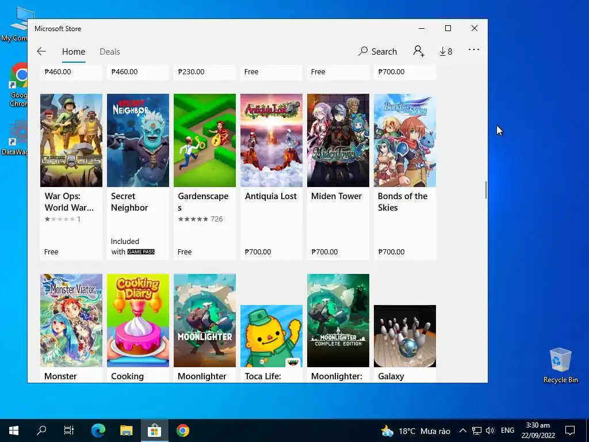The width and height of the screenshot is (589, 442).
Task: Click the Store window vertical scrollbar thumb
Action: (485, 190)
